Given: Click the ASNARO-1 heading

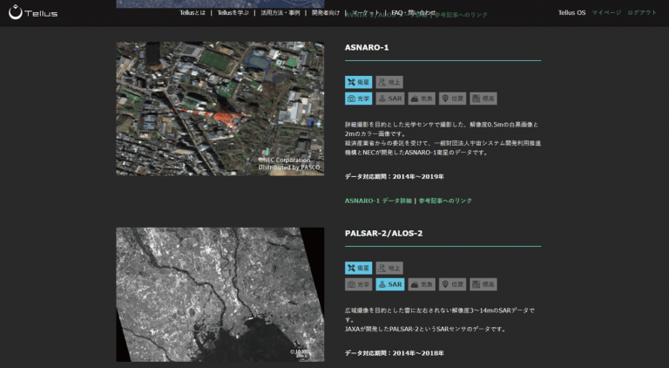Looking at the screenshot, I should coord(367,47).
